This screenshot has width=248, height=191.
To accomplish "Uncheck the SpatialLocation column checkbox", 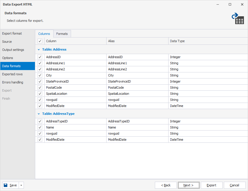I will tap(40, 94).
